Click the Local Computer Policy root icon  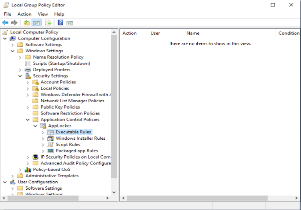tap(5, 32)
